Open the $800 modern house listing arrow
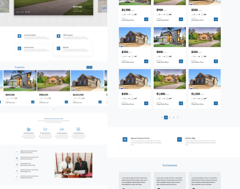240x189 pixels. 181,61
